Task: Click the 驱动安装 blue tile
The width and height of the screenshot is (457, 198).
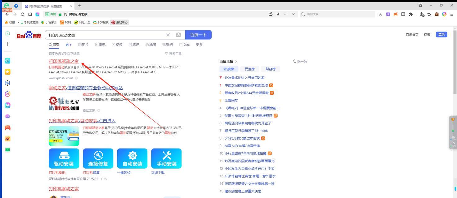Action: point(64,158)
